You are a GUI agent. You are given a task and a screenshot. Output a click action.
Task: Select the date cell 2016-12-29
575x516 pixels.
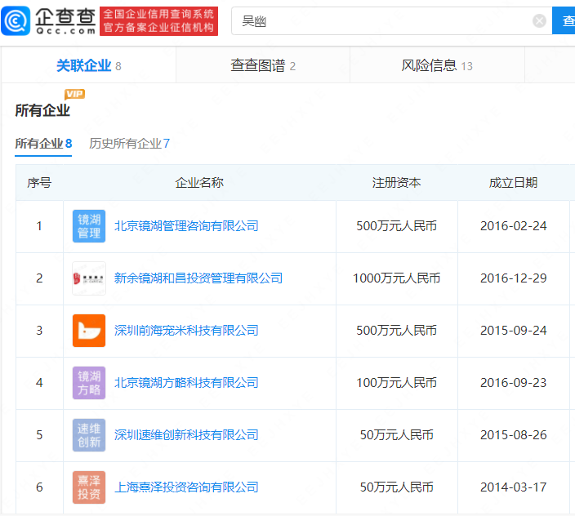514,278
